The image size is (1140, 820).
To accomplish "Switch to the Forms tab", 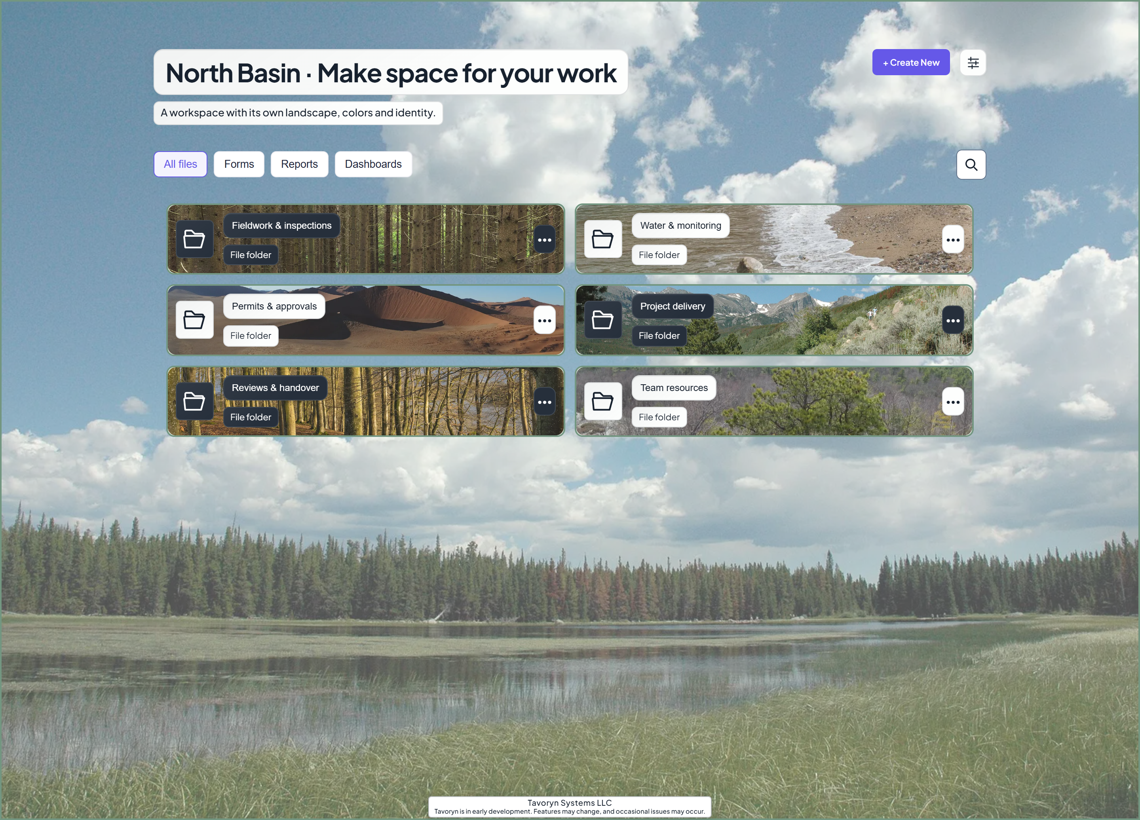I will 239,164.
